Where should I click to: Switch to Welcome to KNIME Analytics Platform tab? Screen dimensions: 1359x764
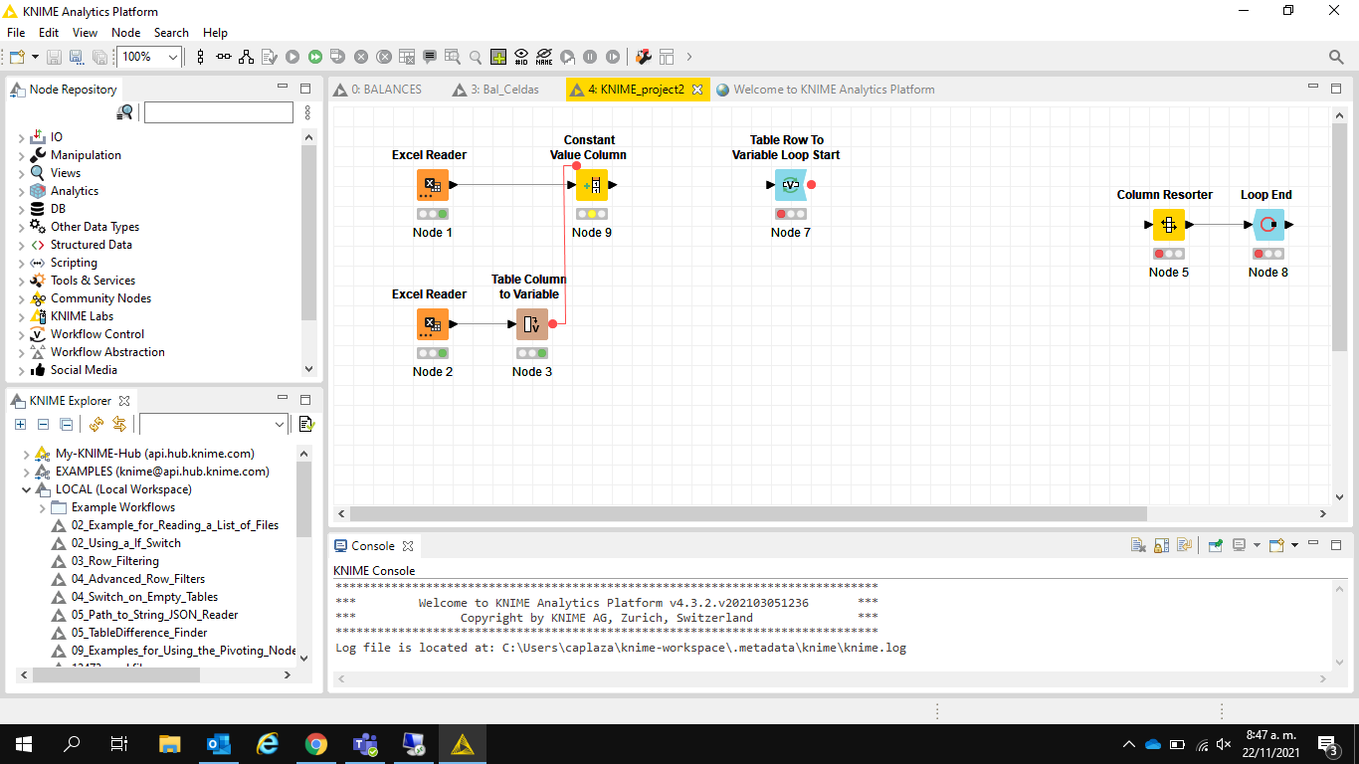[825, 90]
